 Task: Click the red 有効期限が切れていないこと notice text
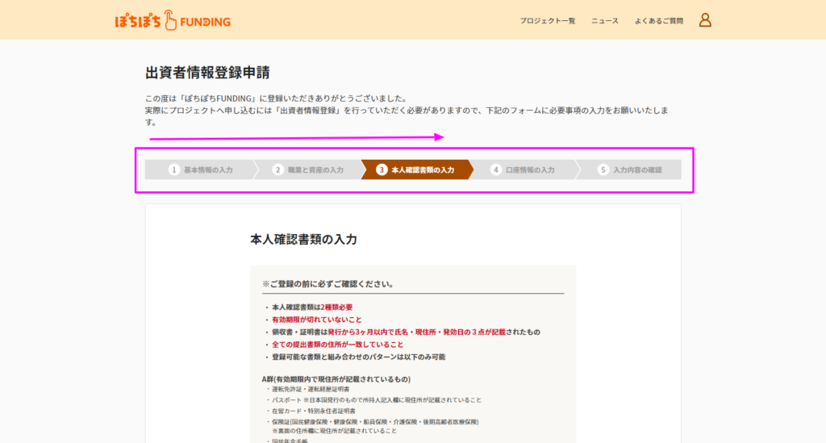coord(317,320)
